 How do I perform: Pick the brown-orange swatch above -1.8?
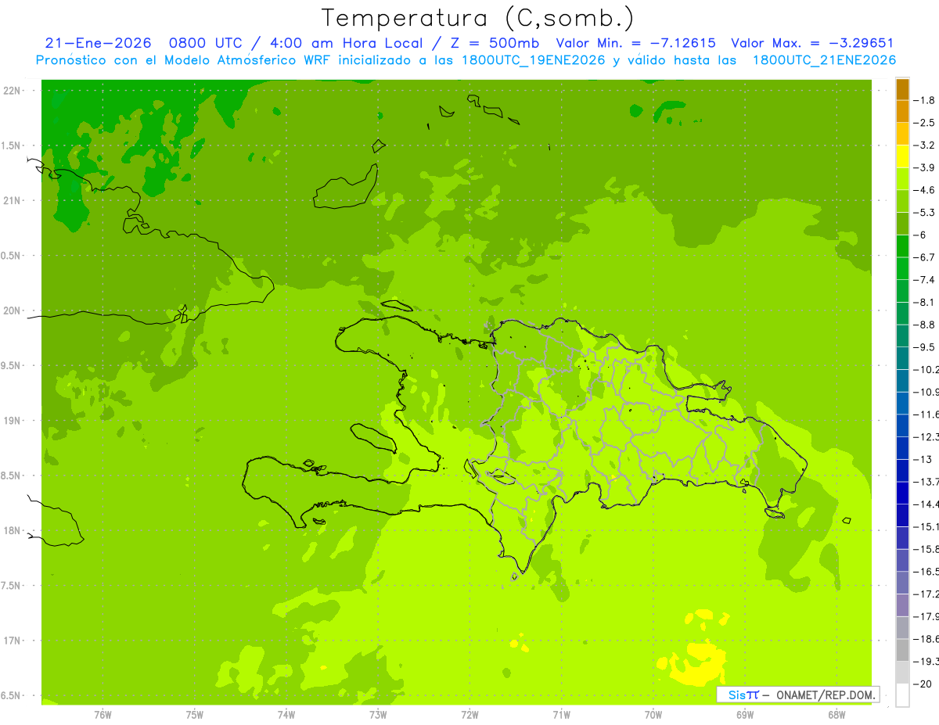[902, 89]
